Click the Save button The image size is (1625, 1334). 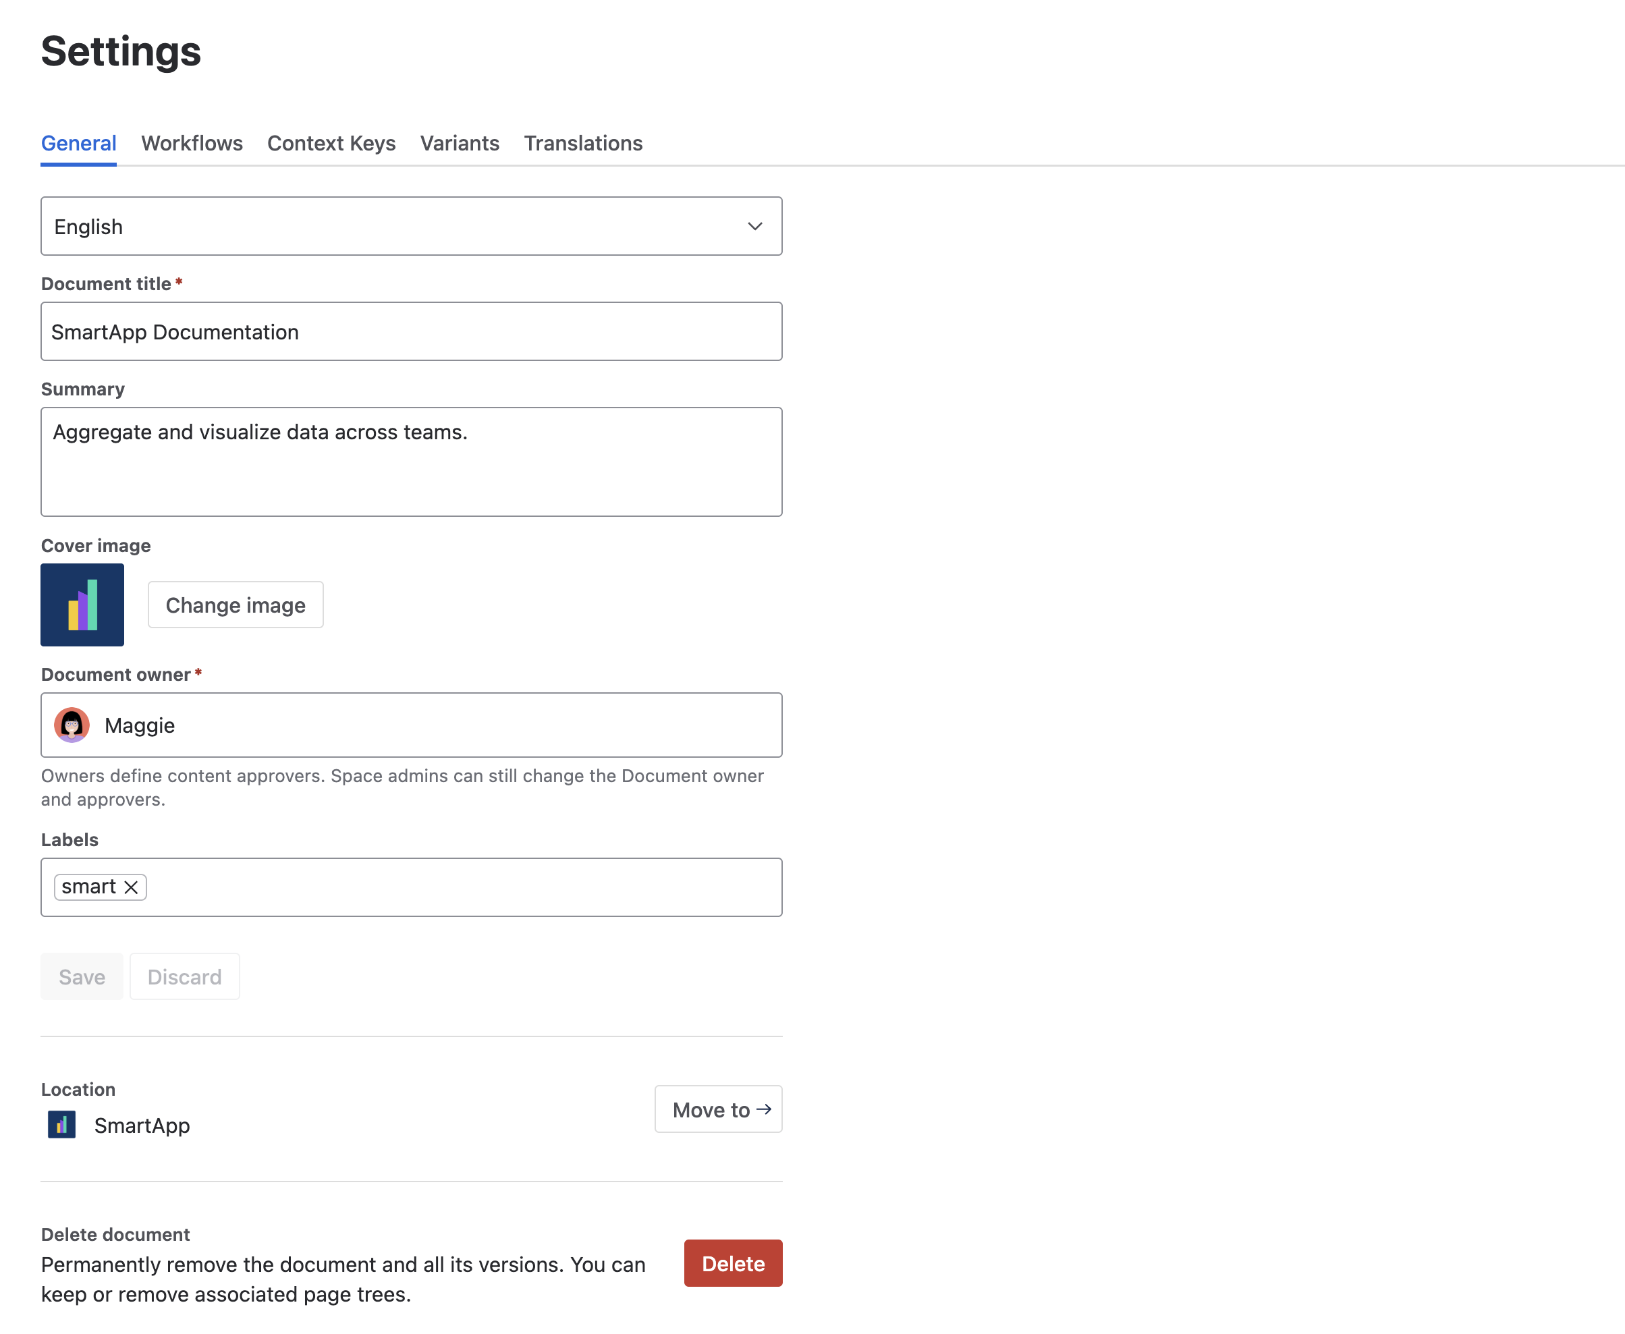coord(81,976)
